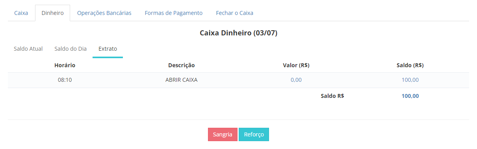This screenshot has height=149, width=477.
Task: Click the teal Reforço button
Action: (x=254, y=134)
